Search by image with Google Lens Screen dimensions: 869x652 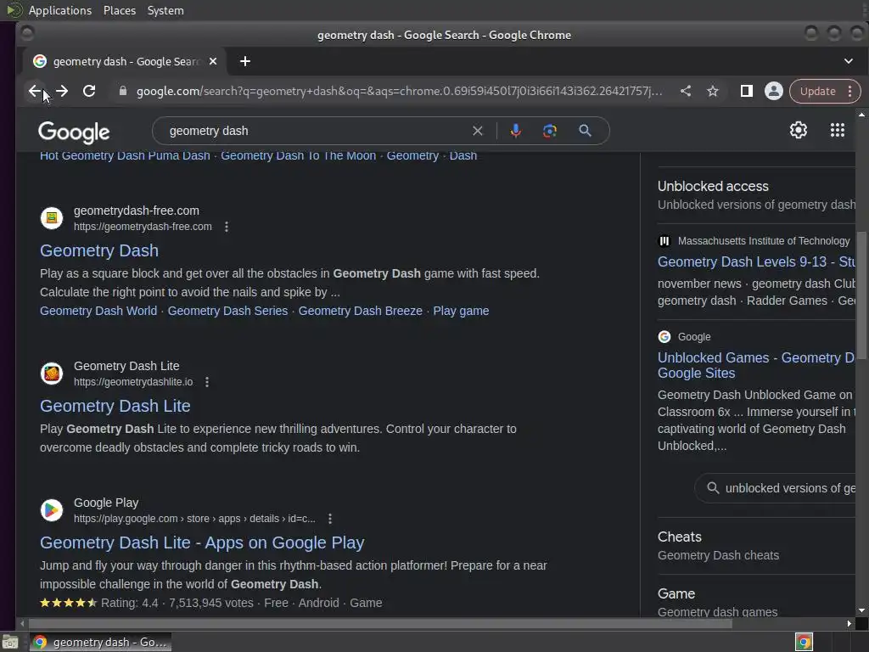pos(550,131)
